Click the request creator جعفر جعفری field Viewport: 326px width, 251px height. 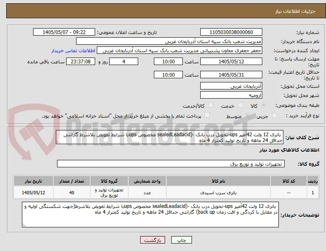coord(180,51)
